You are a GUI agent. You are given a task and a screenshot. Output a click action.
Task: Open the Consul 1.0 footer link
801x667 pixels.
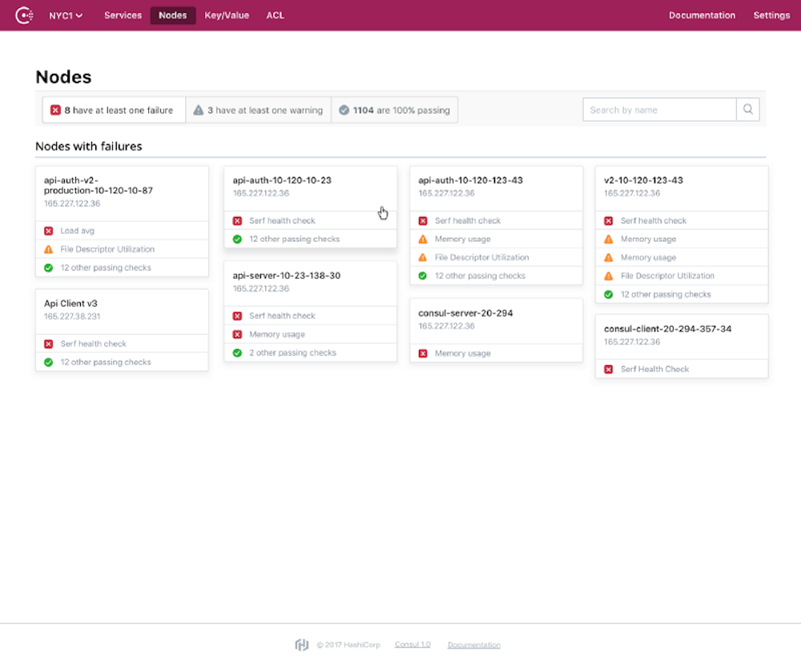point(413,644)
